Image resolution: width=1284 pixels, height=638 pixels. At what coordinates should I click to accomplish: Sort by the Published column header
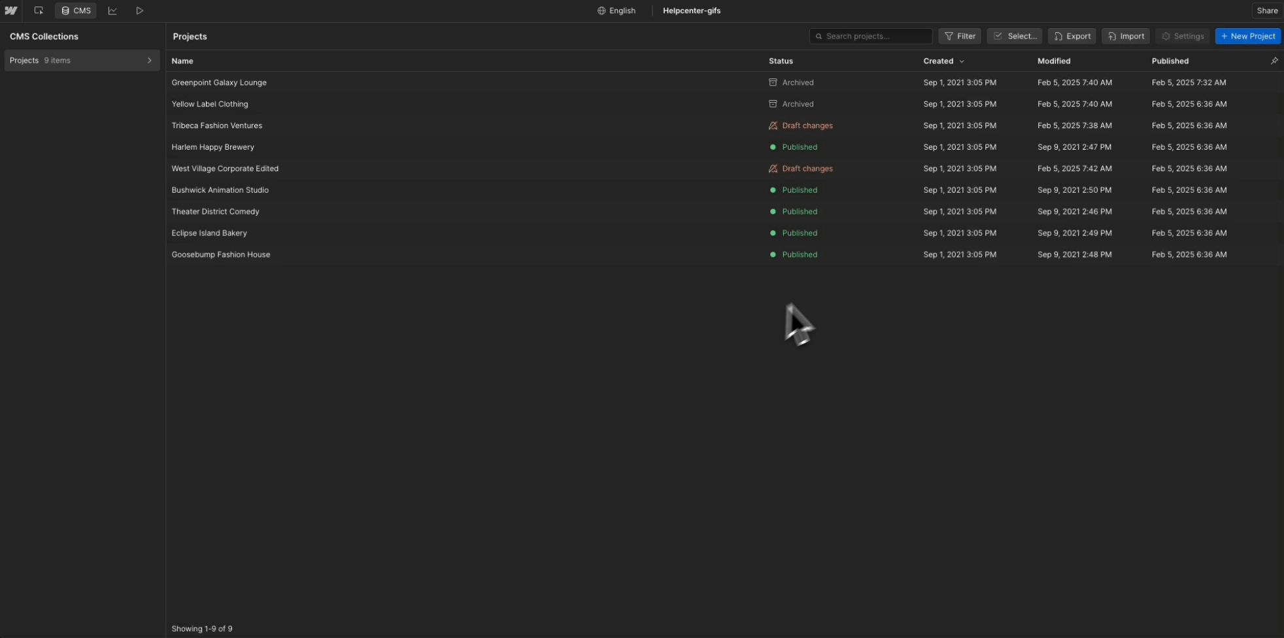(1170, 61)
